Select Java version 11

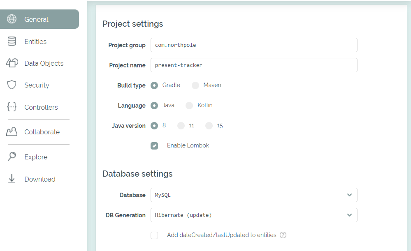coord(181,126)
